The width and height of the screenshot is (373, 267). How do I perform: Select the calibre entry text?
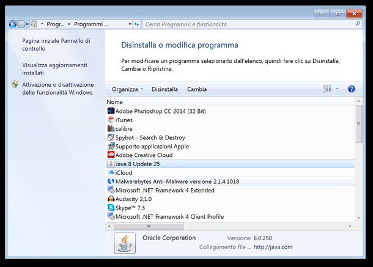click(x=124, y=129)
